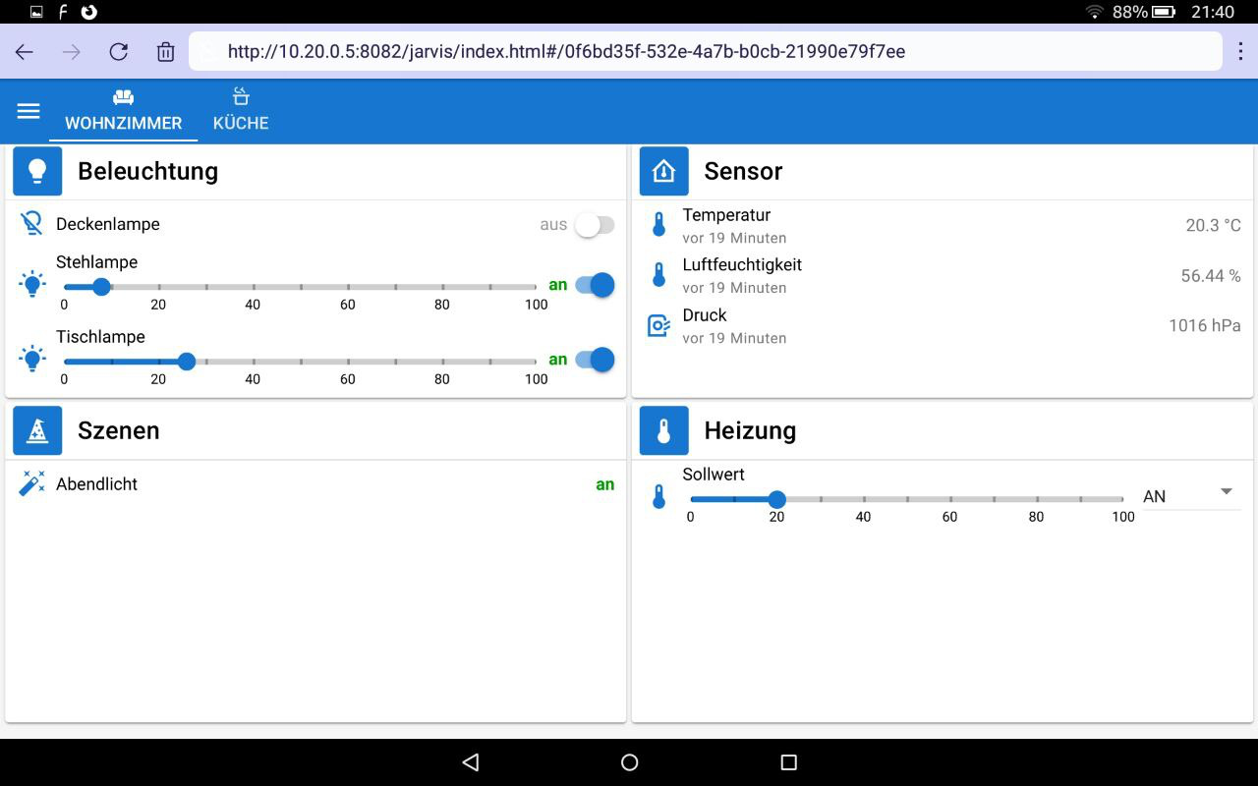Click the Tischlampe brightness slider handle
1258x786 pixels.
click(187, 362)
